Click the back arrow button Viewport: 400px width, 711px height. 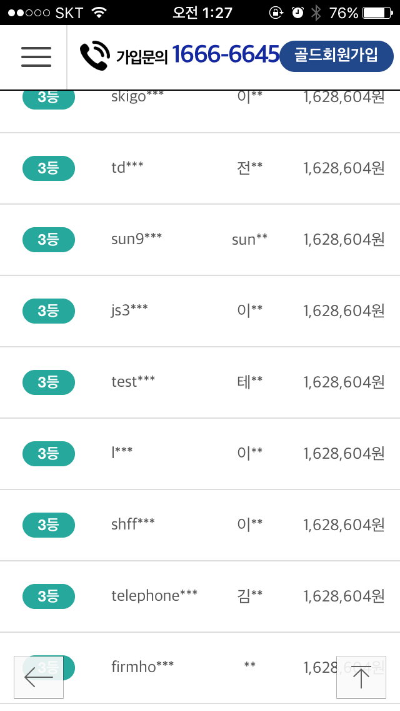point(39,677)
